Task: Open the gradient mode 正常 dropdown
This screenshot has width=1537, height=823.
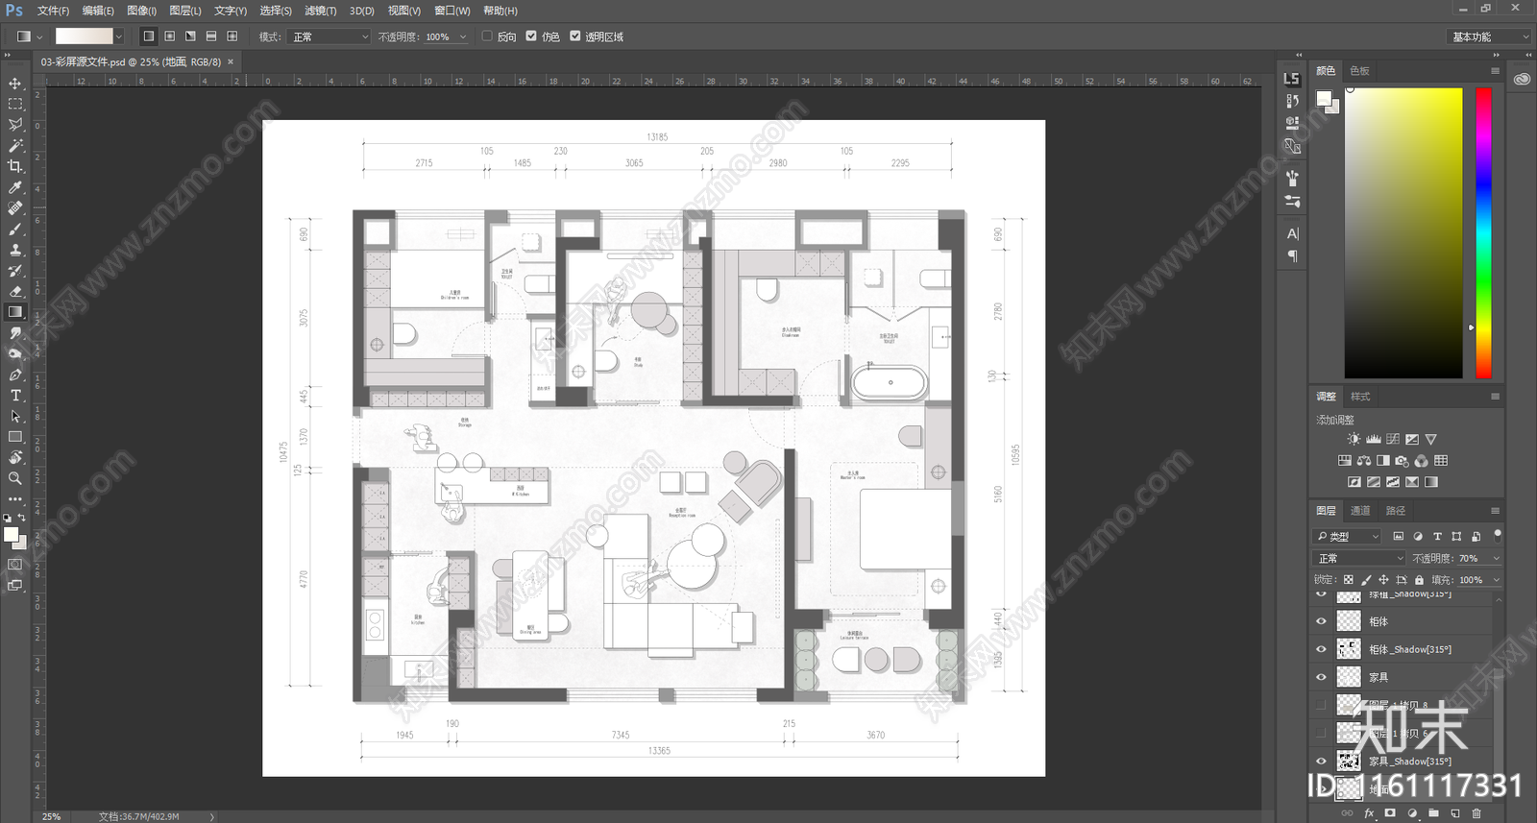Action: point(330,36)
